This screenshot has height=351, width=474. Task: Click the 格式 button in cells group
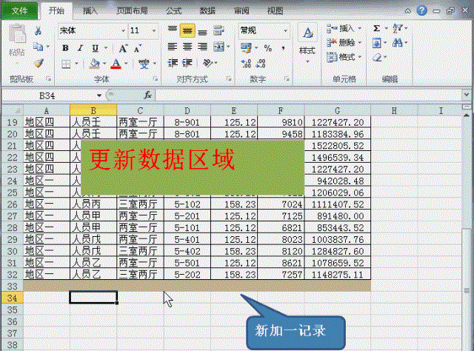click(342, 57)
